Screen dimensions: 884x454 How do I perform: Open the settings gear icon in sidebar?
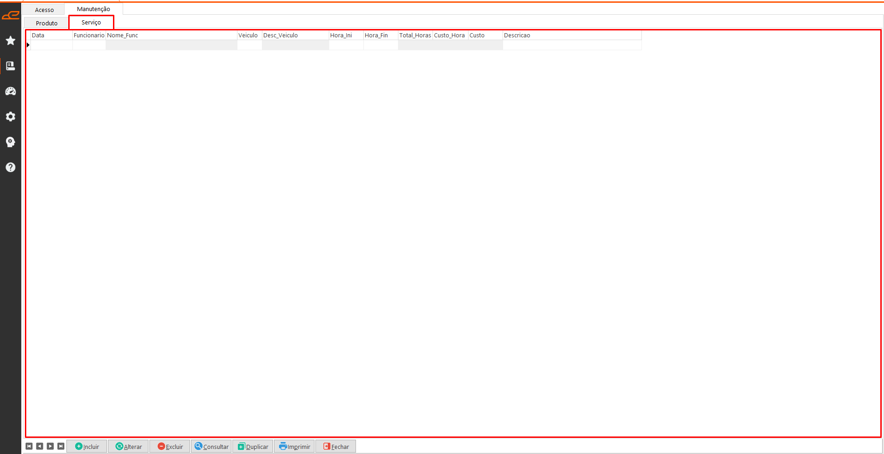(x=11, y=117)
